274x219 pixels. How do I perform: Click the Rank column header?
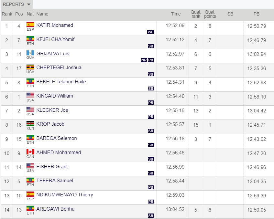click(7, 14)
